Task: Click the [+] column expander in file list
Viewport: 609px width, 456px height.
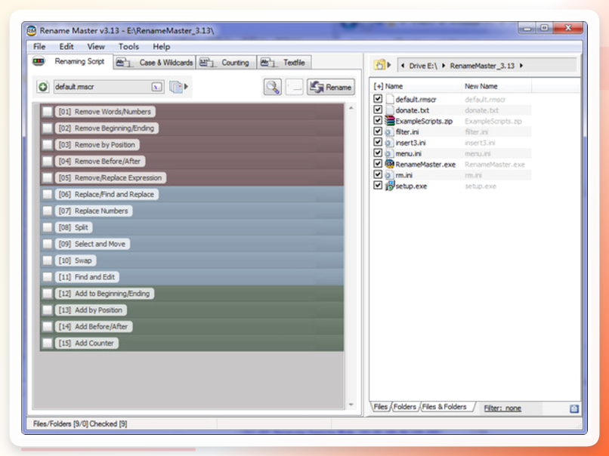Action: coord(378,86)
